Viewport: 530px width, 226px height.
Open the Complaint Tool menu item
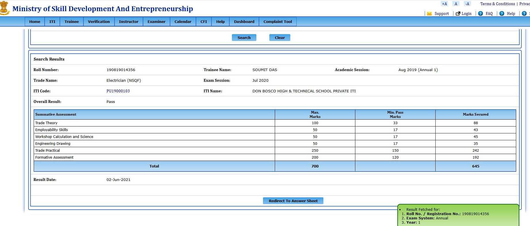click(x=277, y=22)
